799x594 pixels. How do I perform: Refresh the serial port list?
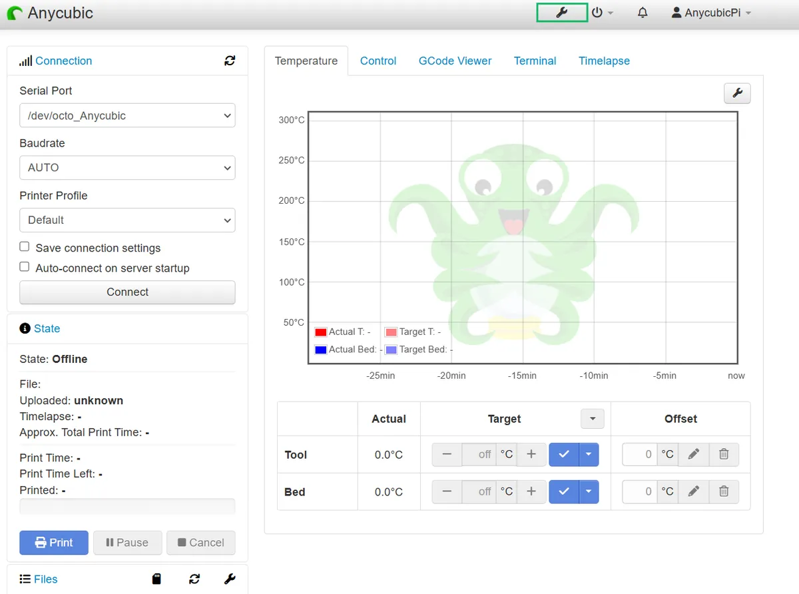230,61
